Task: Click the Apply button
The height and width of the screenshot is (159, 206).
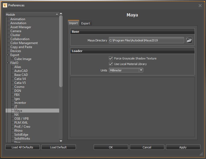Action: point(183,147)
